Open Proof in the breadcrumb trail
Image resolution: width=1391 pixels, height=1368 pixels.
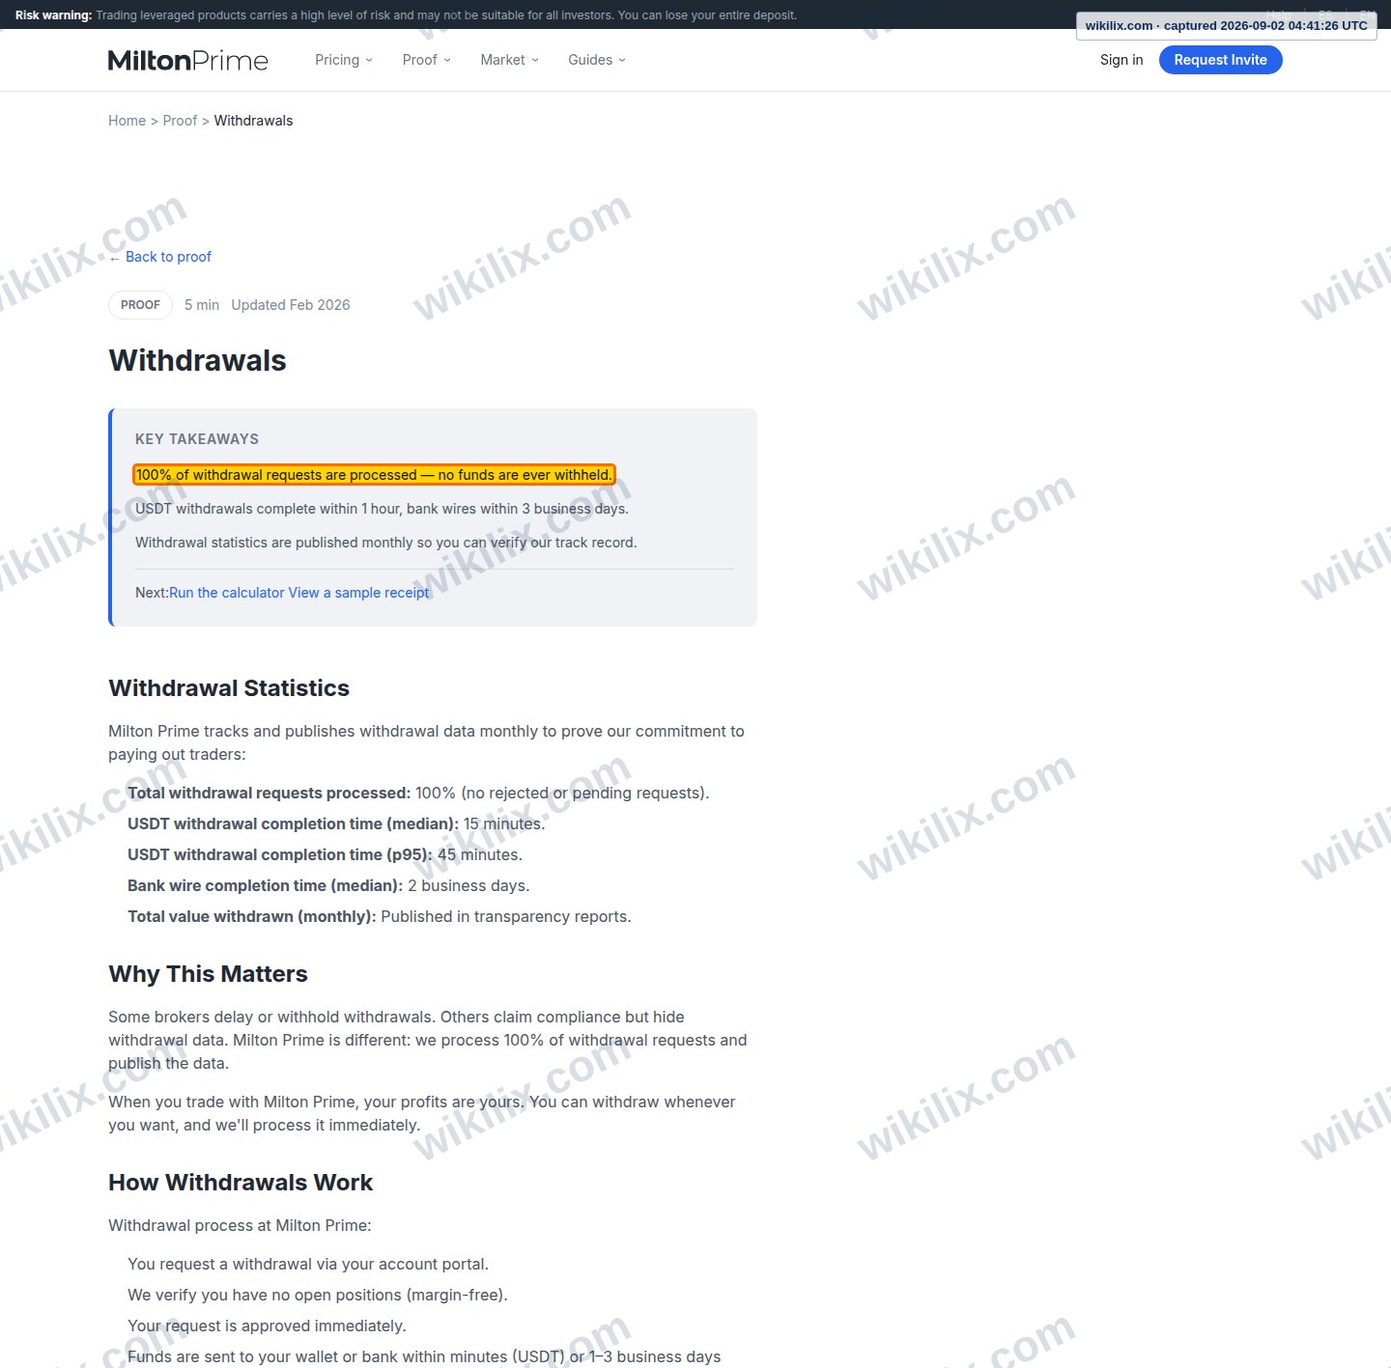pyautogui.click(x=180, y=121)
